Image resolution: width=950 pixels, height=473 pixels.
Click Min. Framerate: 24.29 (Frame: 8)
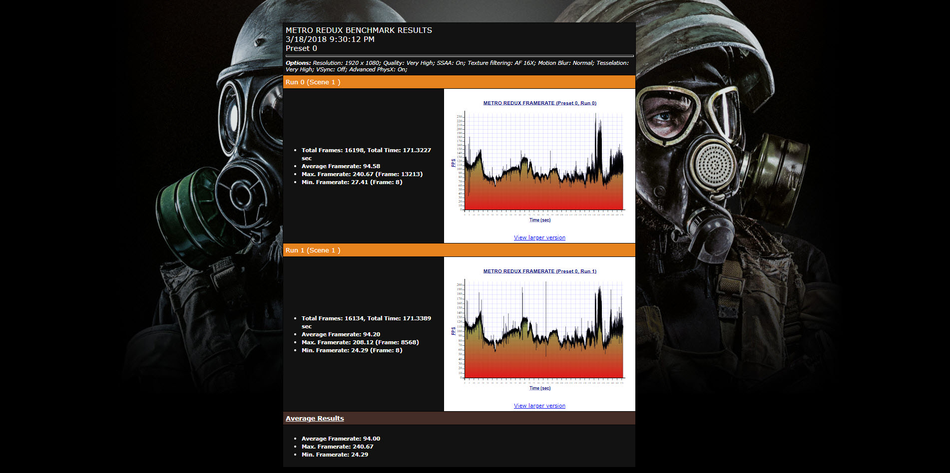352,350
